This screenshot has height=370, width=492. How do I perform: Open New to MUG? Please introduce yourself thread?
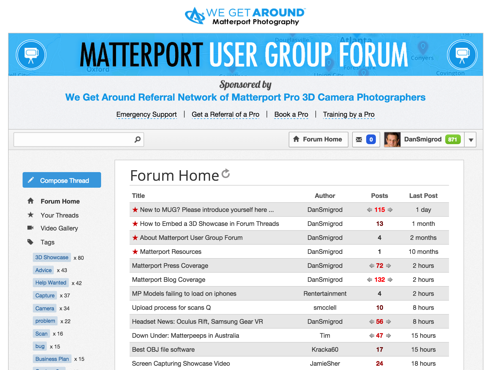pyautogui.click(x=207, y=210)
